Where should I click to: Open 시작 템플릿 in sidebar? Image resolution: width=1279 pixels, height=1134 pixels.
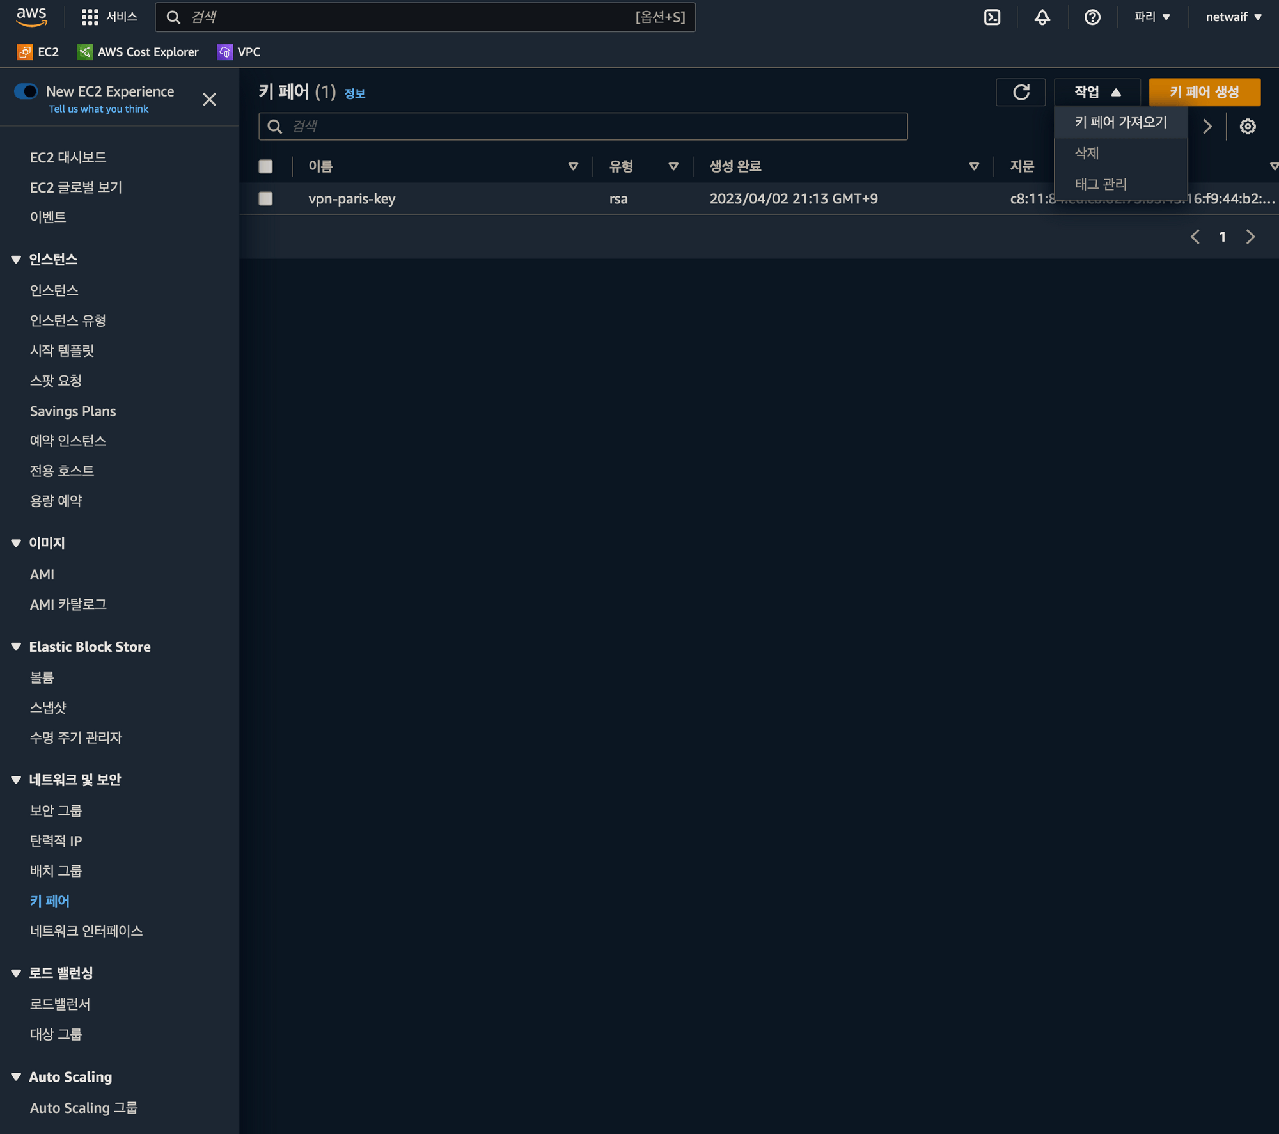pos(62,350)
